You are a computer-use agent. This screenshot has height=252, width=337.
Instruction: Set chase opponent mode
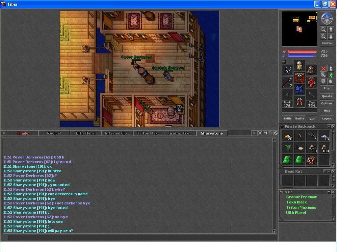331,75
